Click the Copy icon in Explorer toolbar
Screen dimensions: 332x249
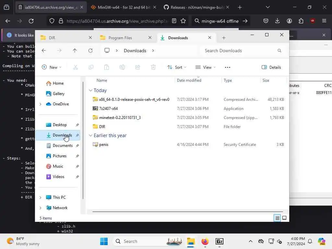(x=91, y=67)
